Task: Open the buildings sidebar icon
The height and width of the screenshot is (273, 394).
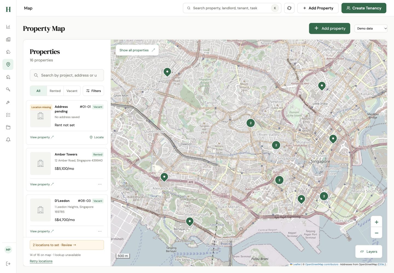Action: pos(8,39)
